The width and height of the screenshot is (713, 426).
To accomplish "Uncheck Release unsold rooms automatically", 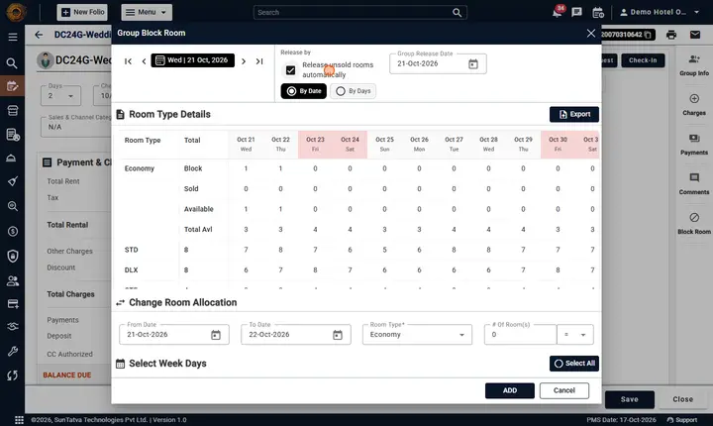I will (x=290, y=70).
